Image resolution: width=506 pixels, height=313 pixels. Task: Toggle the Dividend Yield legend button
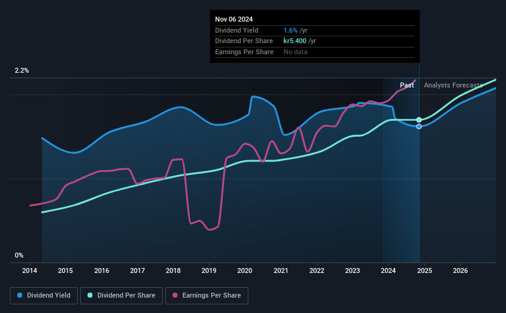[x=44, y=296]
